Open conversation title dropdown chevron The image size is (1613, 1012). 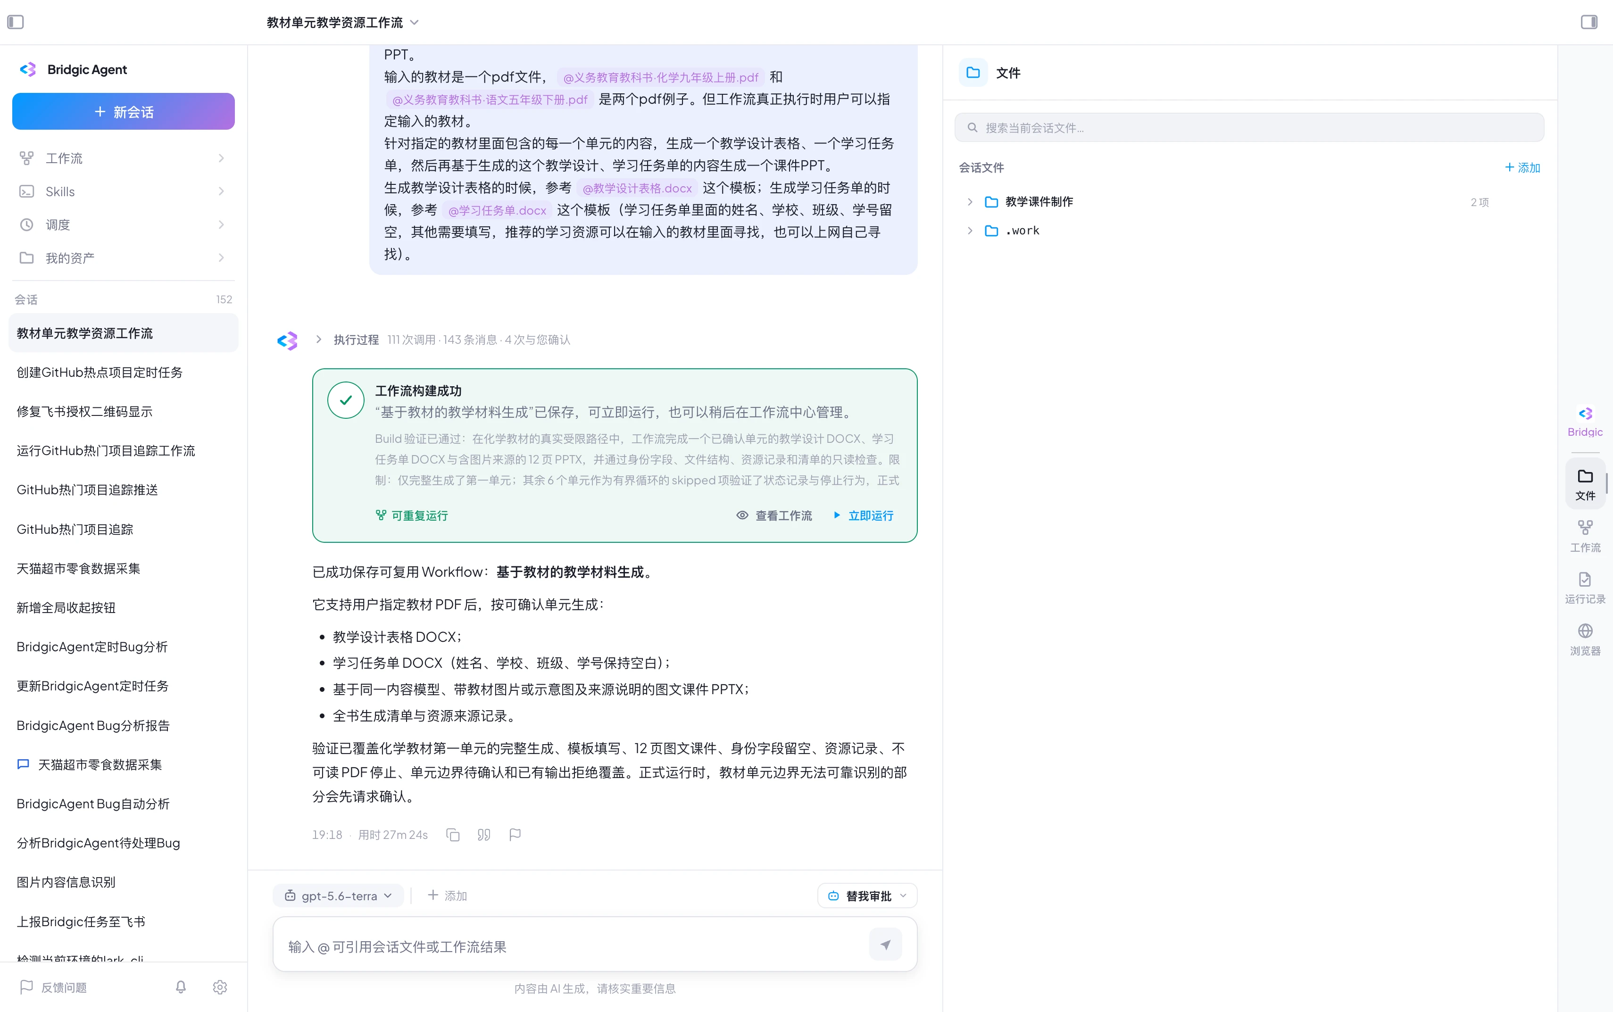414,22
